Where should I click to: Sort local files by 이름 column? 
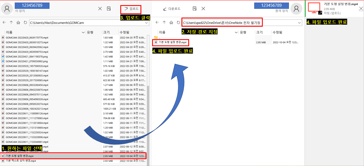[9, 33]
